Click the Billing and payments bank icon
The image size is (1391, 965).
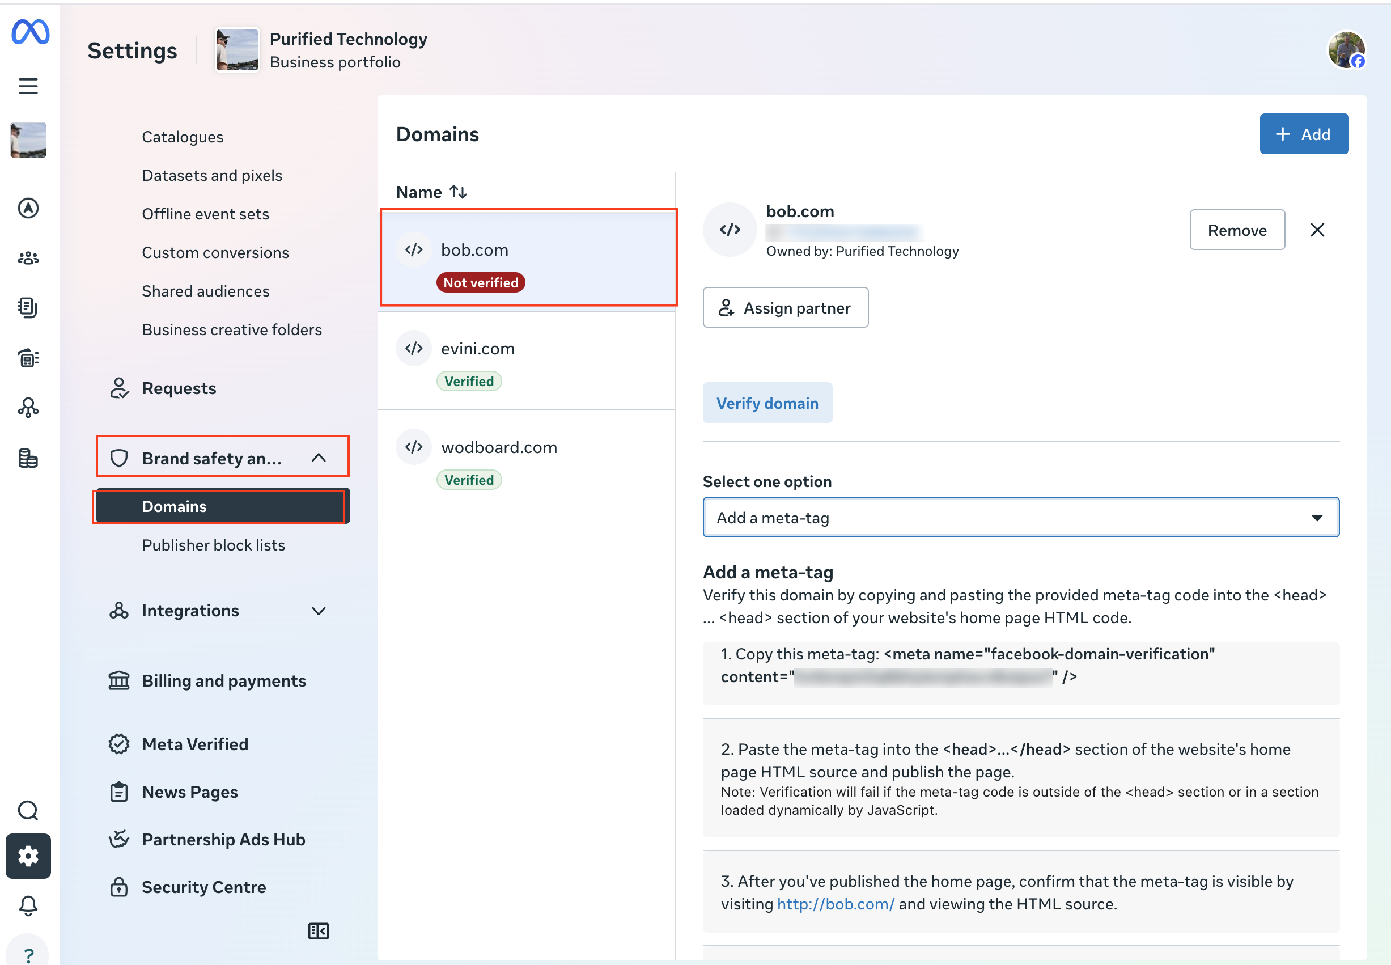click(119, 681)
